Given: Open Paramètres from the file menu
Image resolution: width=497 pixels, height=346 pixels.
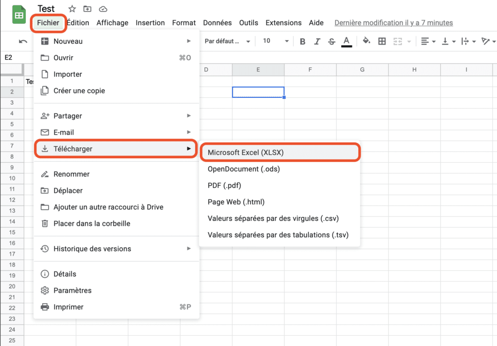Looking at the screenshot, I should click(x=116, y=291).
